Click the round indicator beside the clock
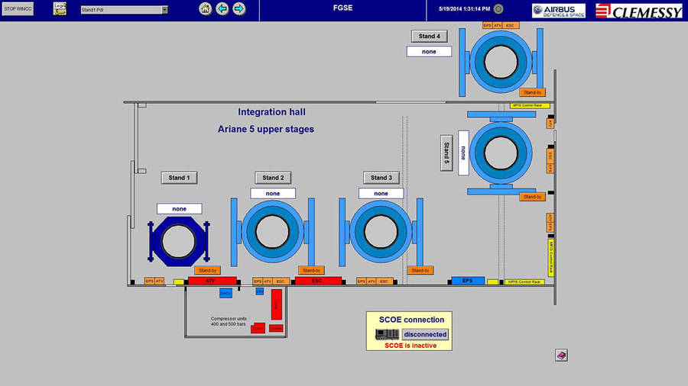 [x=498, y=8]
